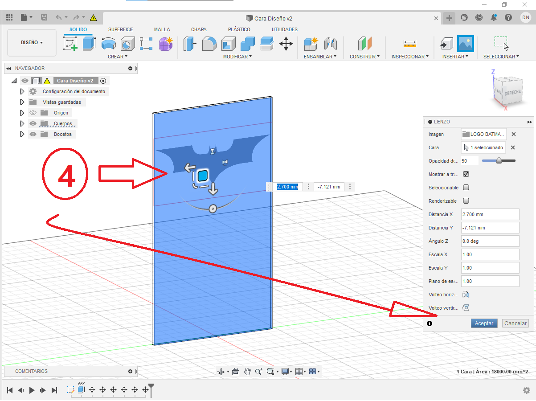The width and height of the screenshot is (536, 401).
Task: Switch to the PLÁSTICO tab
Action: (239, 29)
